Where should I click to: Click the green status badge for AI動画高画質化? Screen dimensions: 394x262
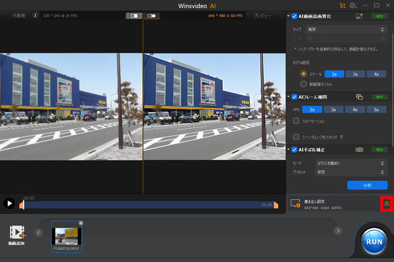coord(379,16)
